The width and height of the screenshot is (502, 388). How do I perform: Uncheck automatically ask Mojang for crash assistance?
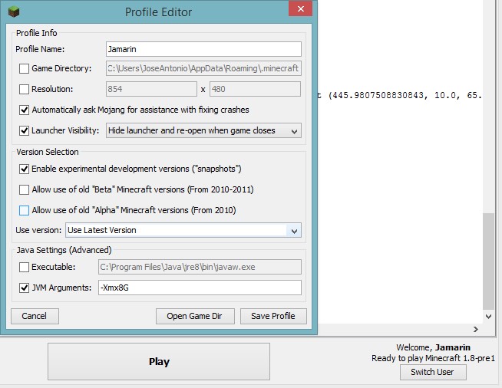[24, 110]
